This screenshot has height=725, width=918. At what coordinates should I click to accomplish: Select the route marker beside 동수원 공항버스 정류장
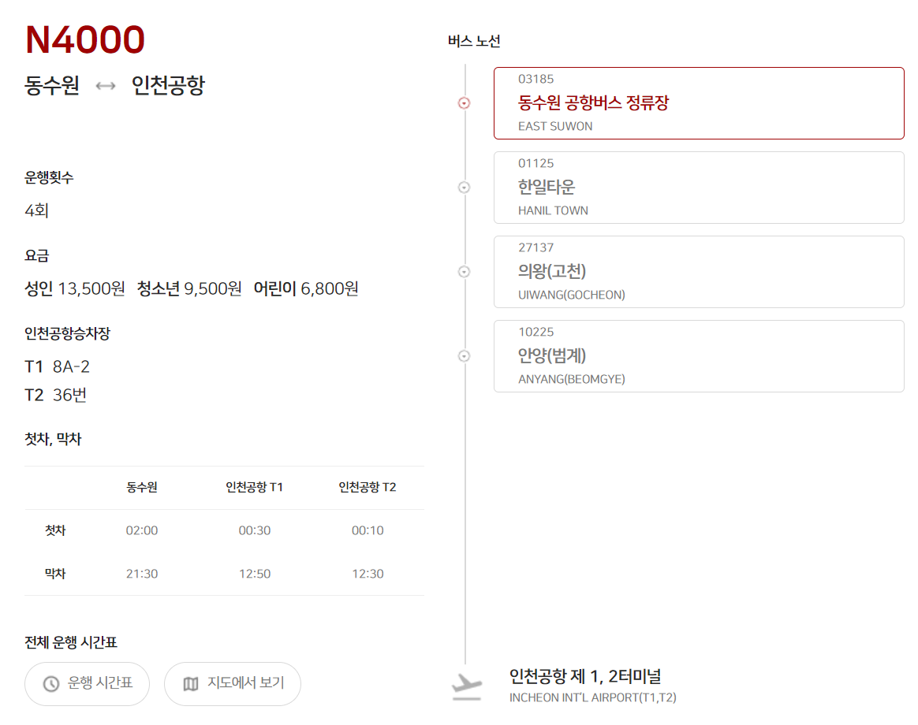(x=464, y=103)
